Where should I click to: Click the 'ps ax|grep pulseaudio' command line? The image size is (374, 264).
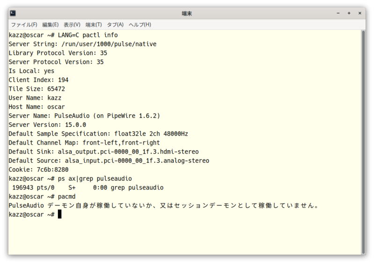[70, 178]
